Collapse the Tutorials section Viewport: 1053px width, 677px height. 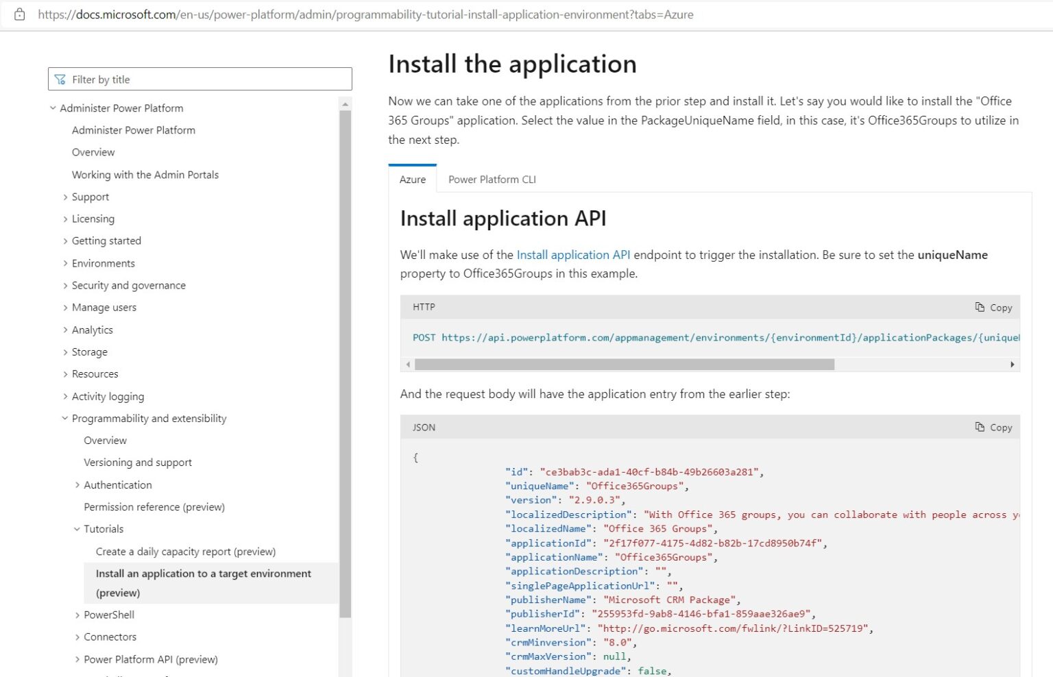point(76,529)
